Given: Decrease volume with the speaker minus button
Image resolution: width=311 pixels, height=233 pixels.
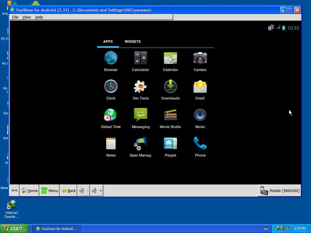Looking at the screenshot, I should pyautogui.click(x=84, y=191).
